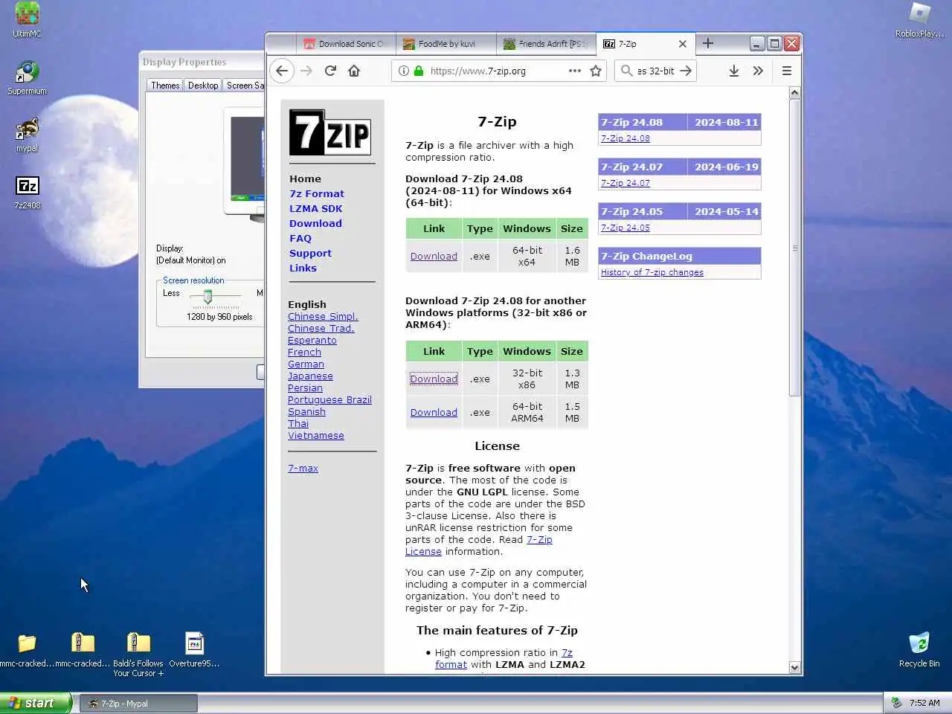
Task: Open the sidebar Download page
Action: [x=315, y=224]
